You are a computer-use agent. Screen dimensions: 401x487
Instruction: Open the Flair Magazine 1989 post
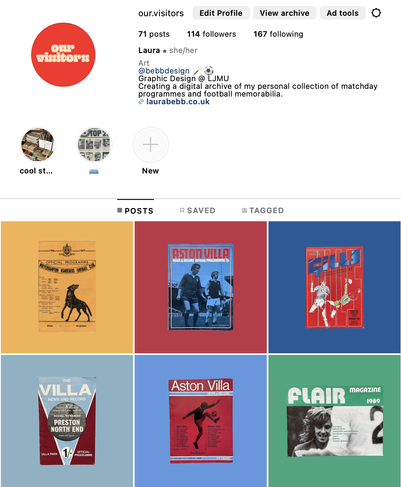pos(334,421)
